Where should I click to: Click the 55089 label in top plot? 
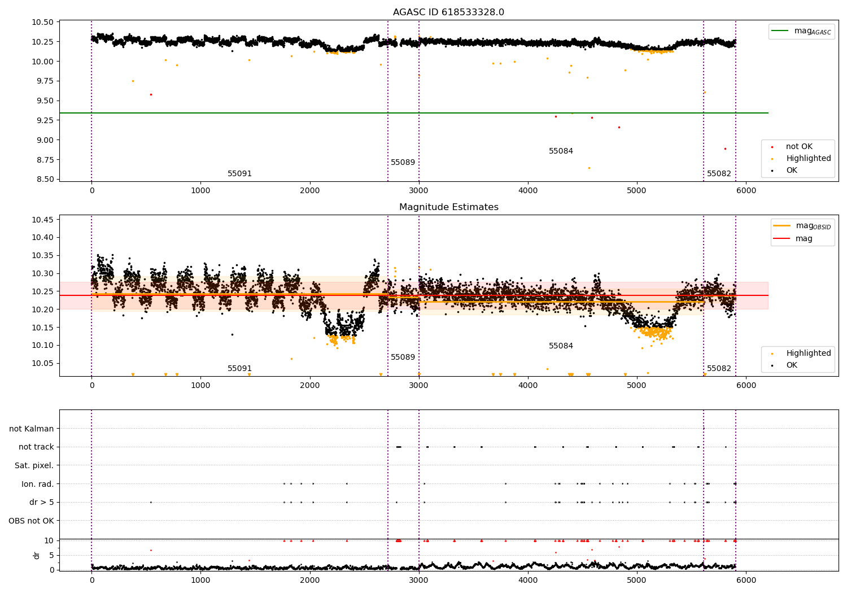403,163
